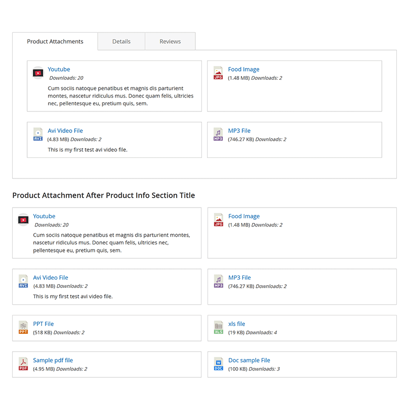
Task: Open the PPT File link
Action: click(43, 324)
